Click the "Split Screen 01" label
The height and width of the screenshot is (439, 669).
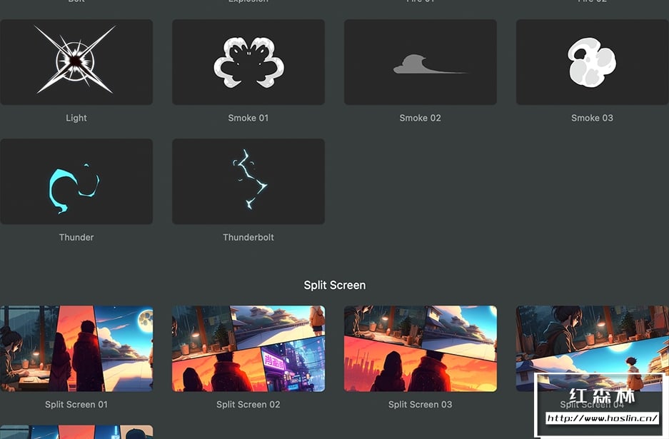pos(76,405)
